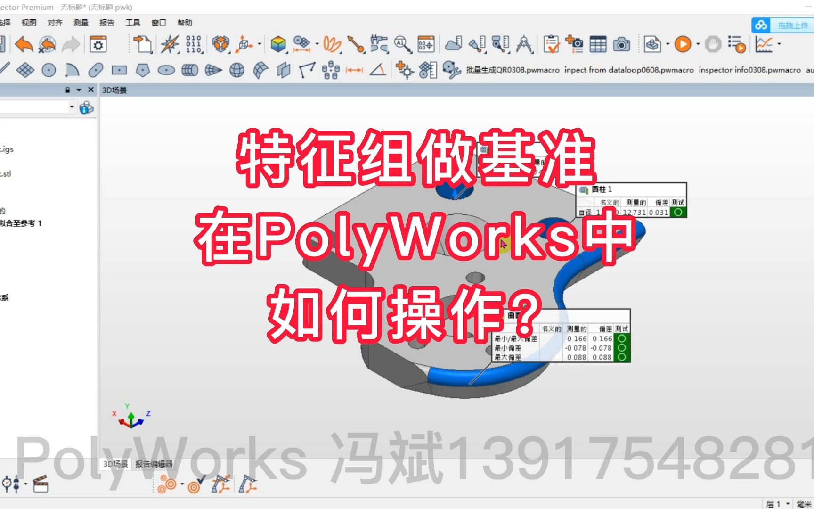Click the clapperboard icon at bottom
The width and height of the screenshot is (814, 509).
[x=41, y=484]
